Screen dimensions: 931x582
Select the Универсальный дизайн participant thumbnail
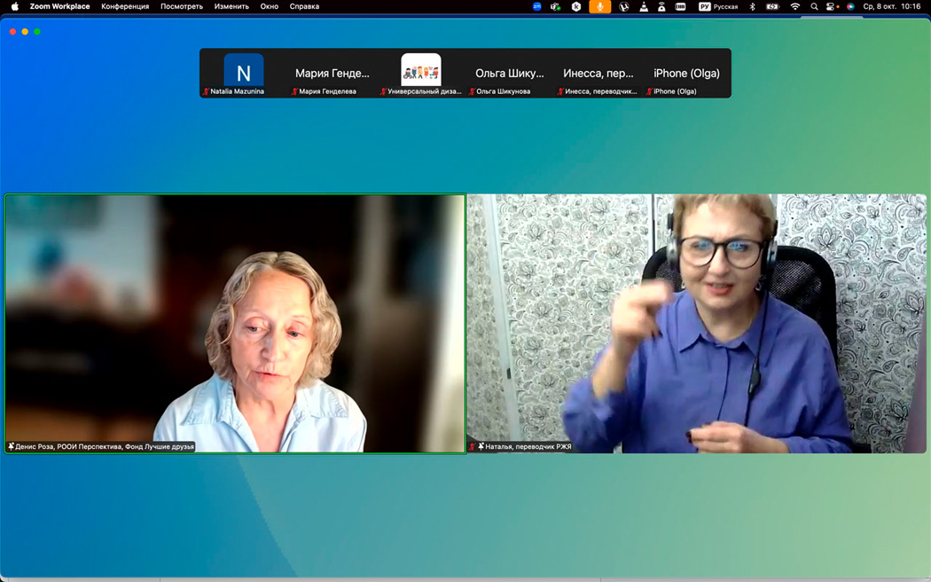pos(421,73)
